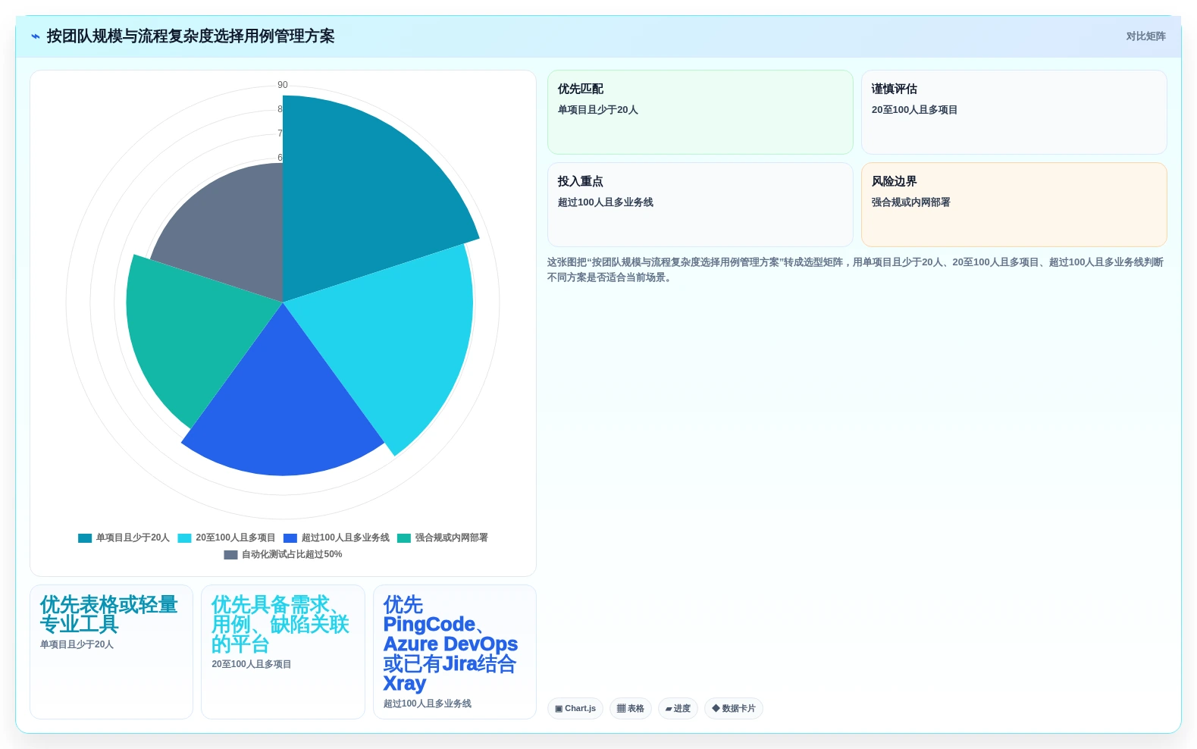Click 20至100人且多项目 text in 谨慎评估 card
Image resolution: width=1197 pixels, height=749 pixels.
tap(914, 110)
